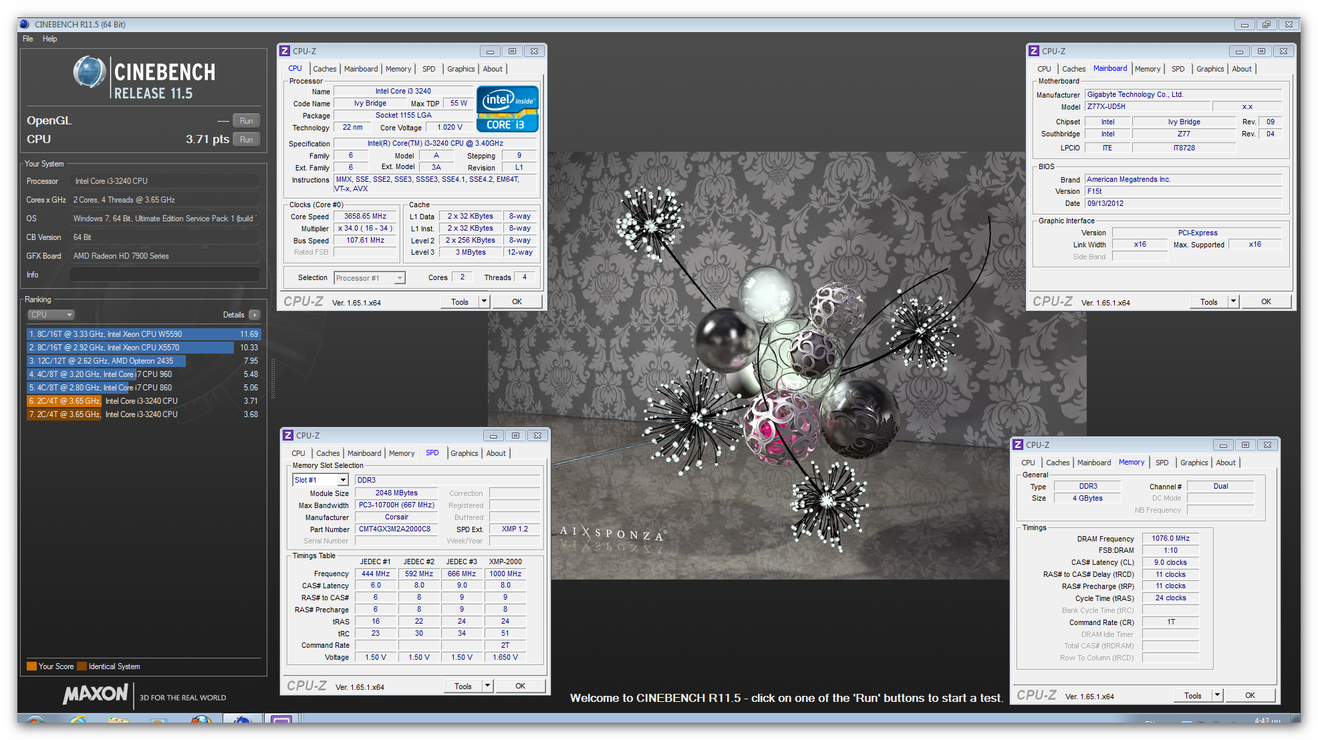Click the Details label in Ranking
The width and height of the screenshot is (1318, 740).
[x=233, y=315]
